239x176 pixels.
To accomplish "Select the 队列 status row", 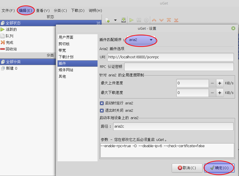I will tap(28, 36).
